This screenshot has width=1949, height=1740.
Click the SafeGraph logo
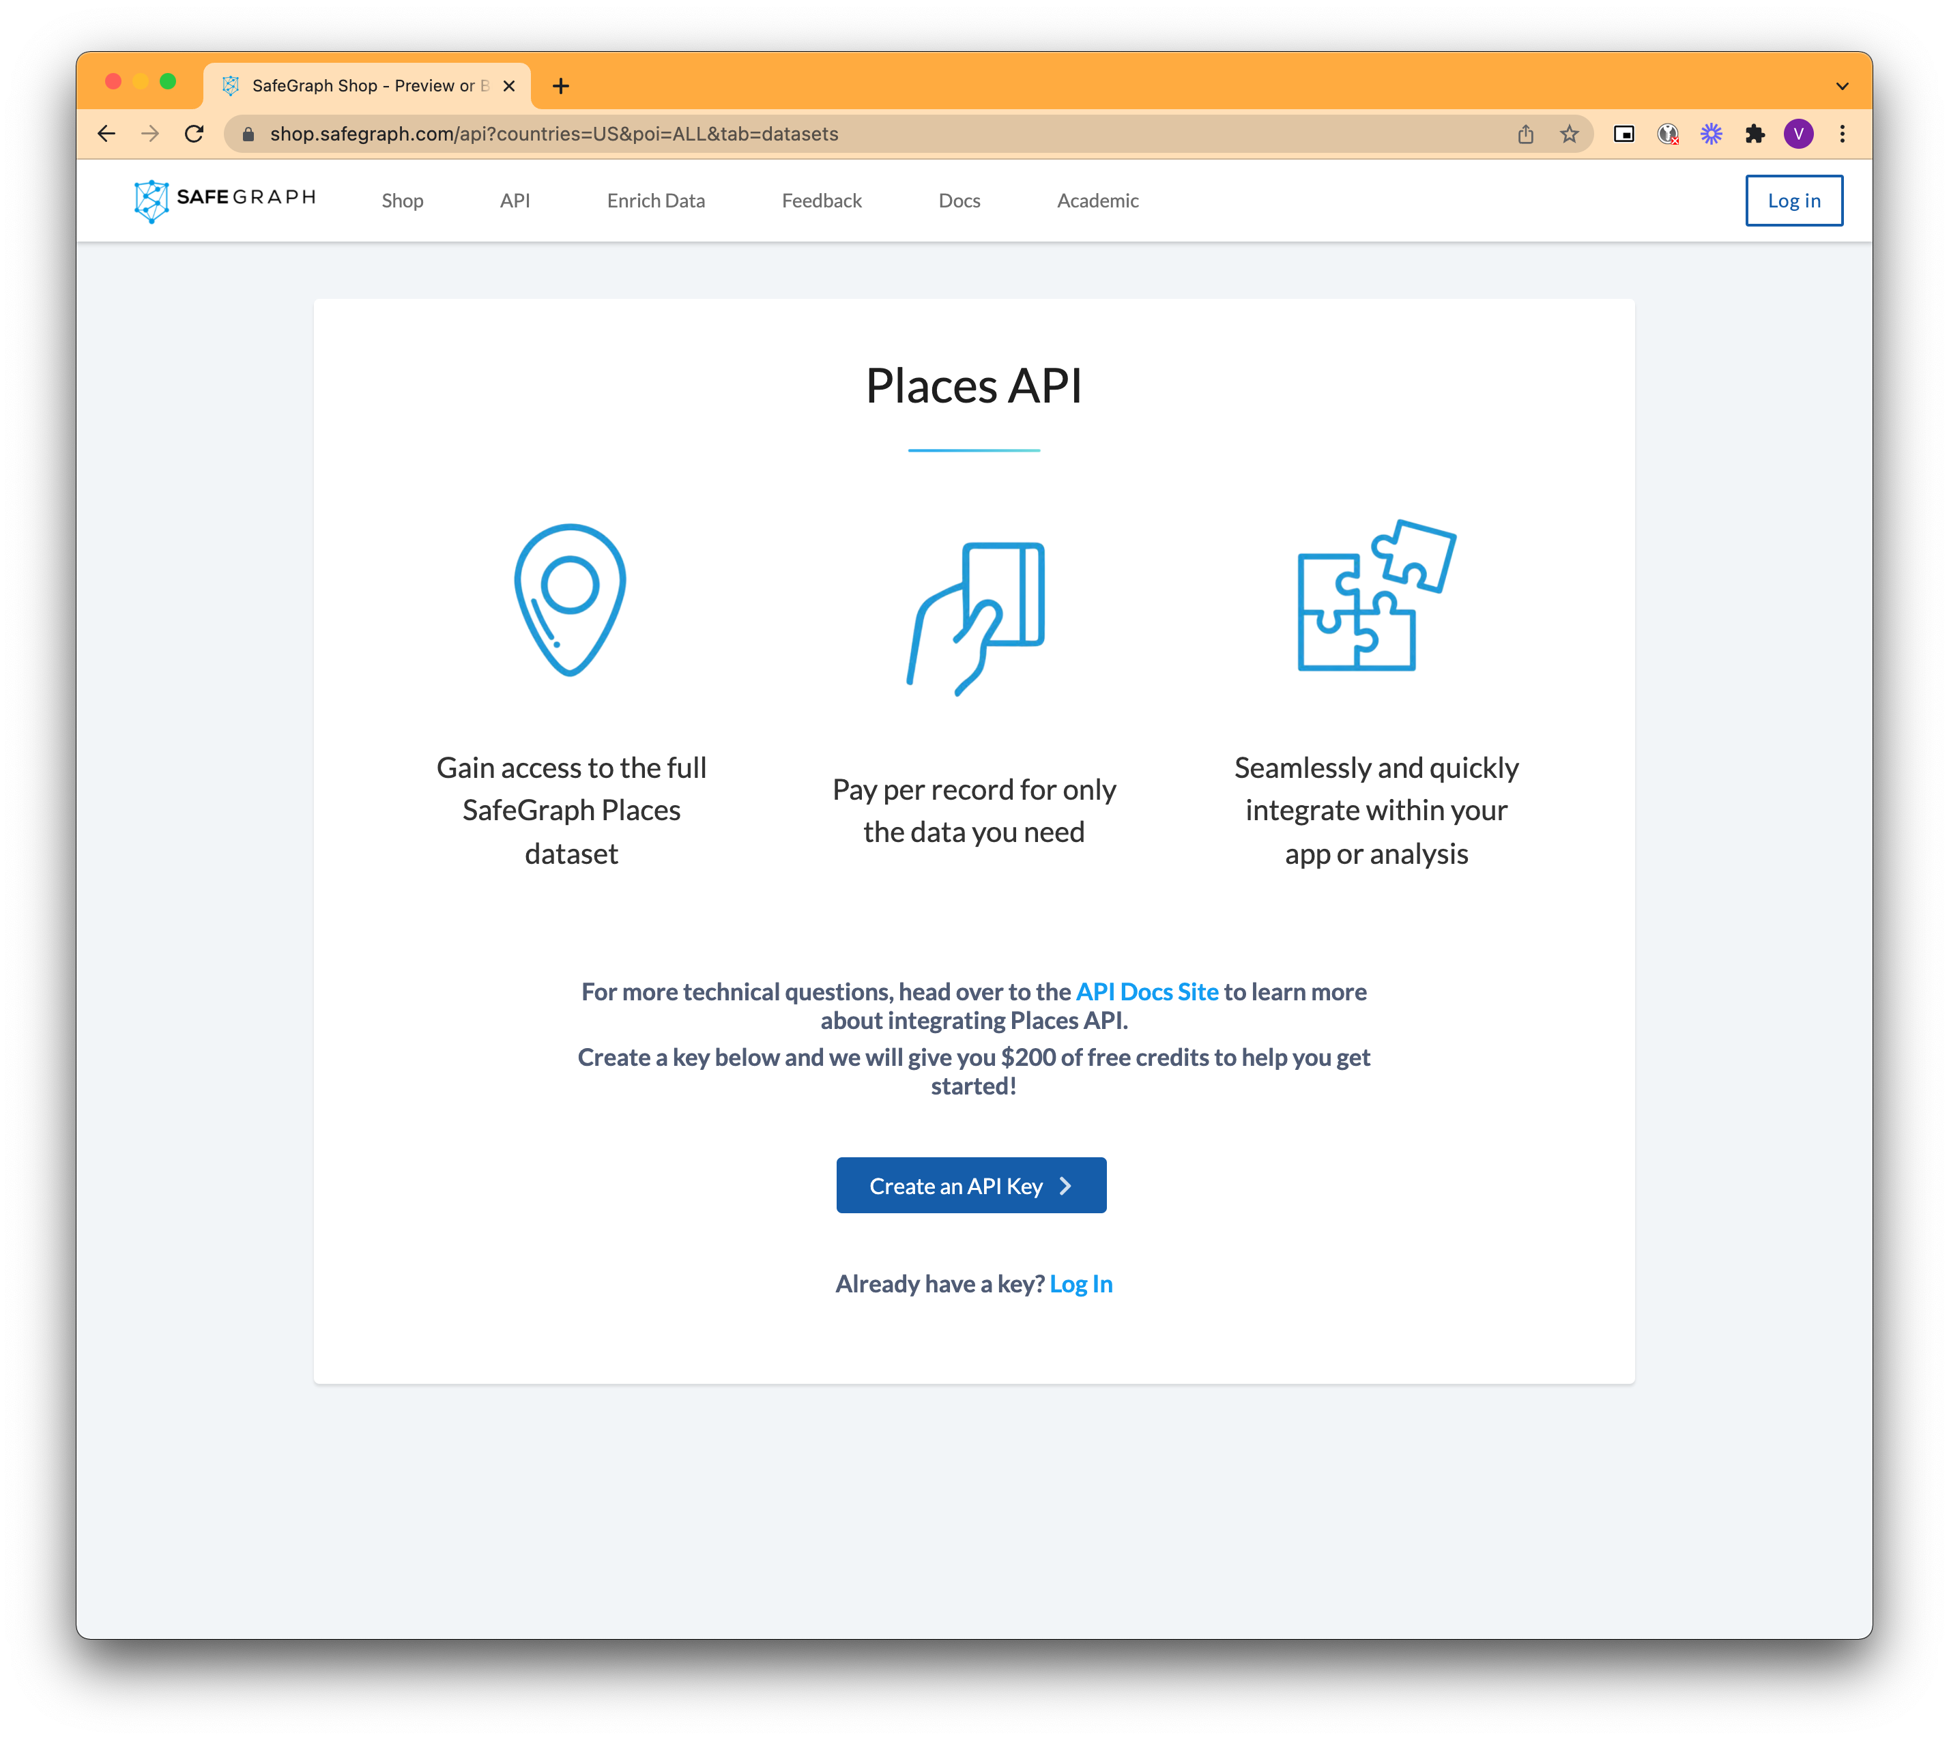(224, 200)
